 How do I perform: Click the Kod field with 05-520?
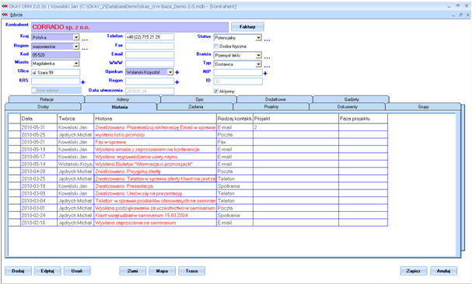(56, 55)
